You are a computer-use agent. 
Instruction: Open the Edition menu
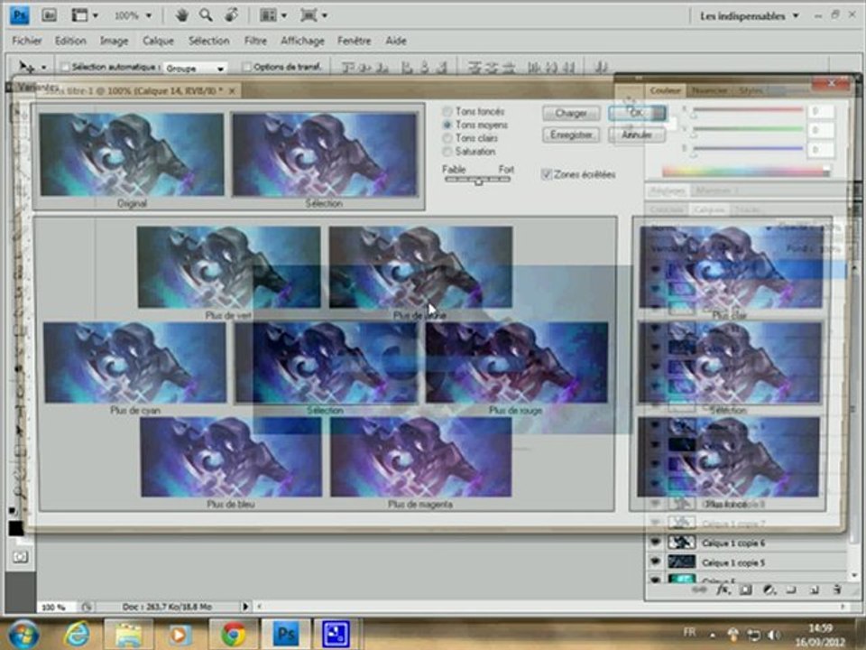coord(70,41)
